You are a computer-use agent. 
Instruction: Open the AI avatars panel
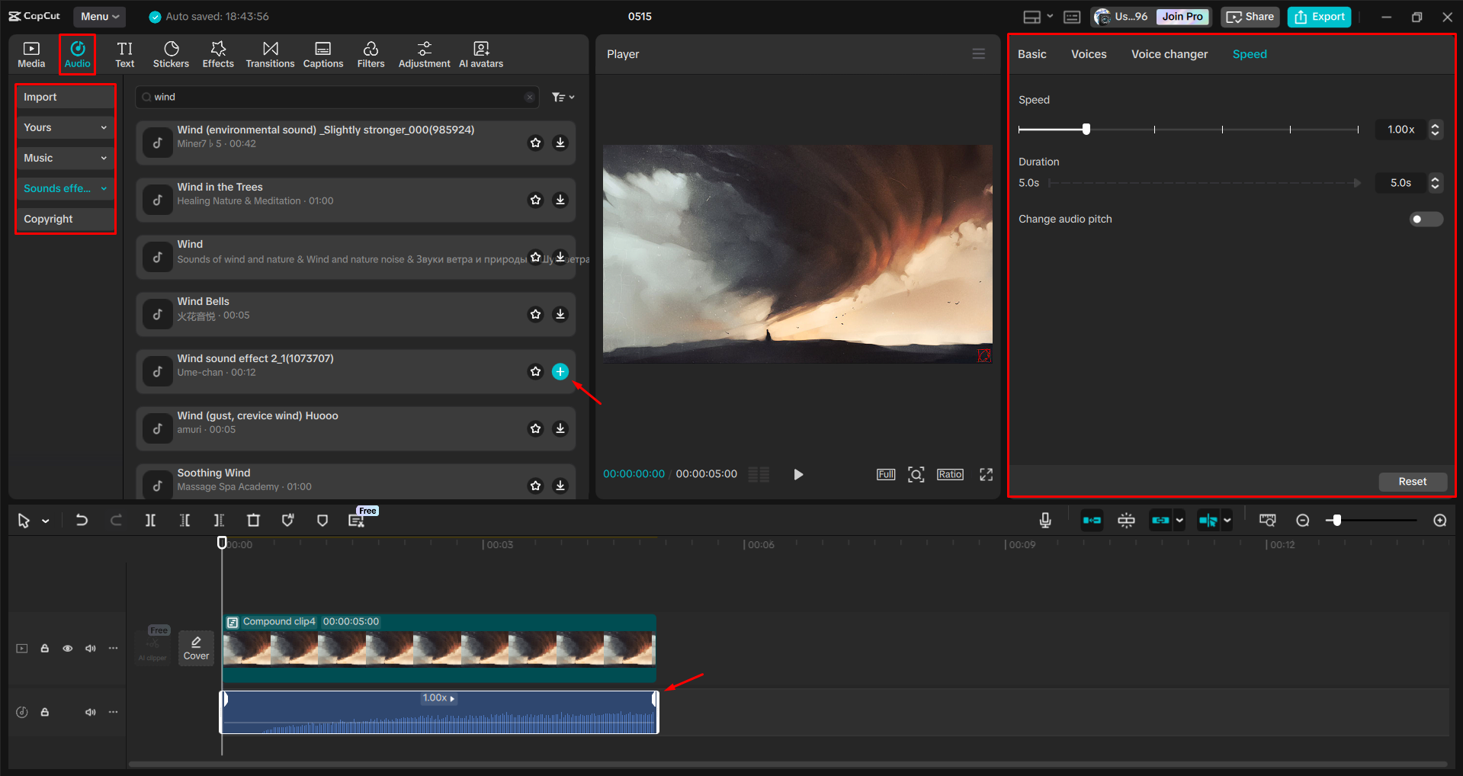click(x=480, y=53)
